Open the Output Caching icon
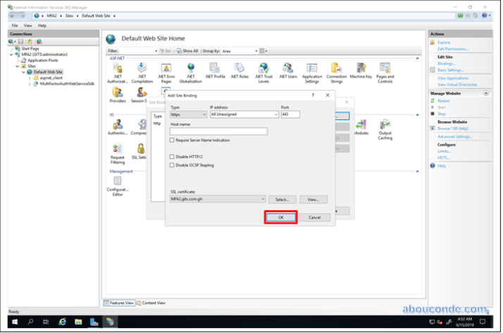Viewport: 503px width, 333px height. point(385,125)
